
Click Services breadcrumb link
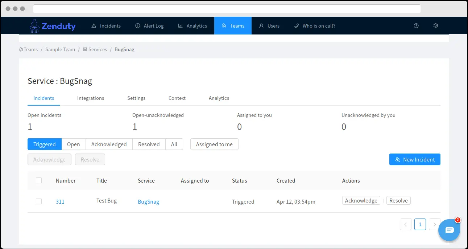pos(95,49)
